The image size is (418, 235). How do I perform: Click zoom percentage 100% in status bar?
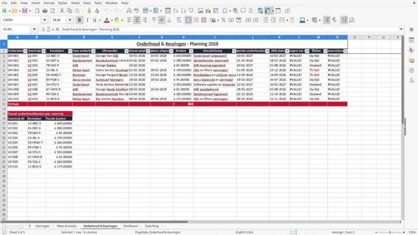(412, 232)
